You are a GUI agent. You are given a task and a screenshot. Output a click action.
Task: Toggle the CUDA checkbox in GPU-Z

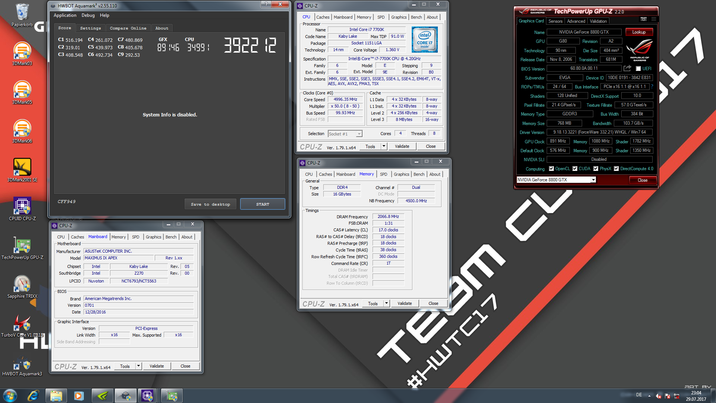coord(575,169)
